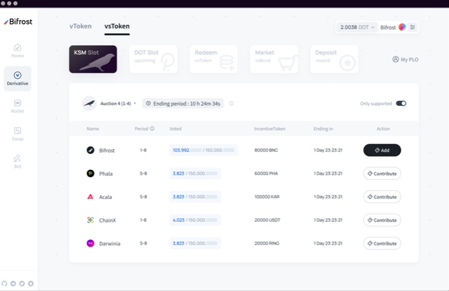This screenshot has height=291, width=449.
Task: Click the ChainX project logo in the table
Action: point(90,220)
